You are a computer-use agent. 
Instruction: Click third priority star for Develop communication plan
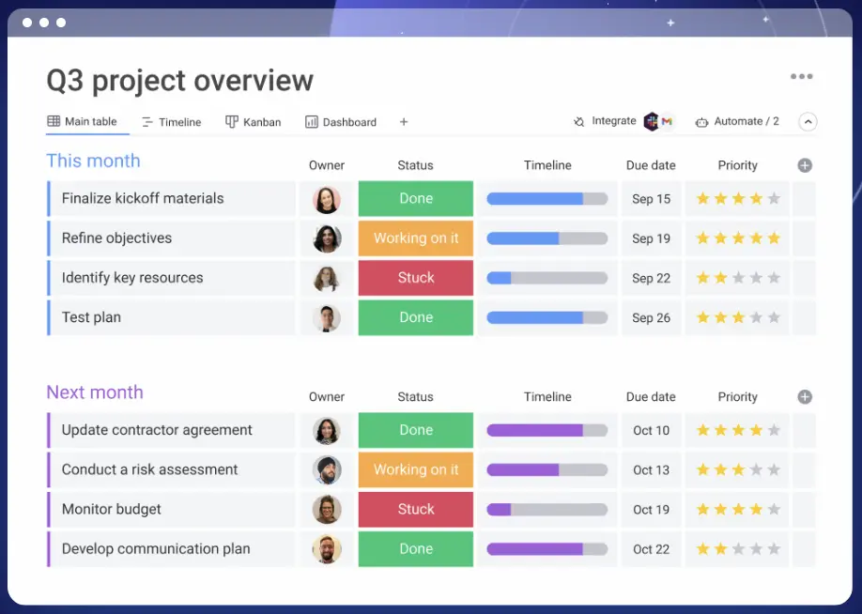(x=738, y=548)
